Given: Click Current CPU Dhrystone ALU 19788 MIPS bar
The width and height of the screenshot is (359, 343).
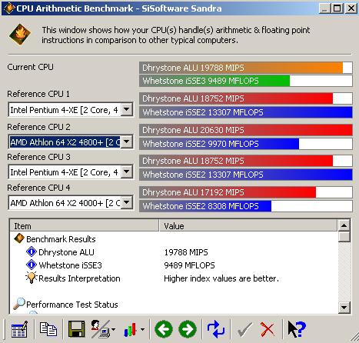Looking at the screenshot, I should tap(246, 68).
